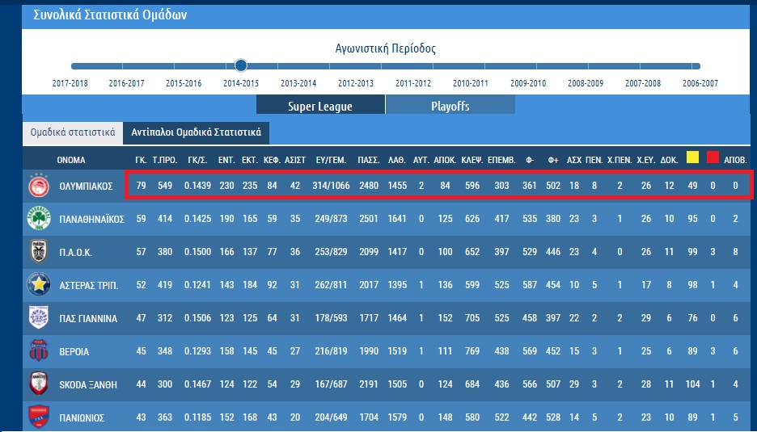757x432 pixels.
Task: Open the ΑΣΤΕΡΑΣ ΤΡΙΠ. team name
Action: 89,286
